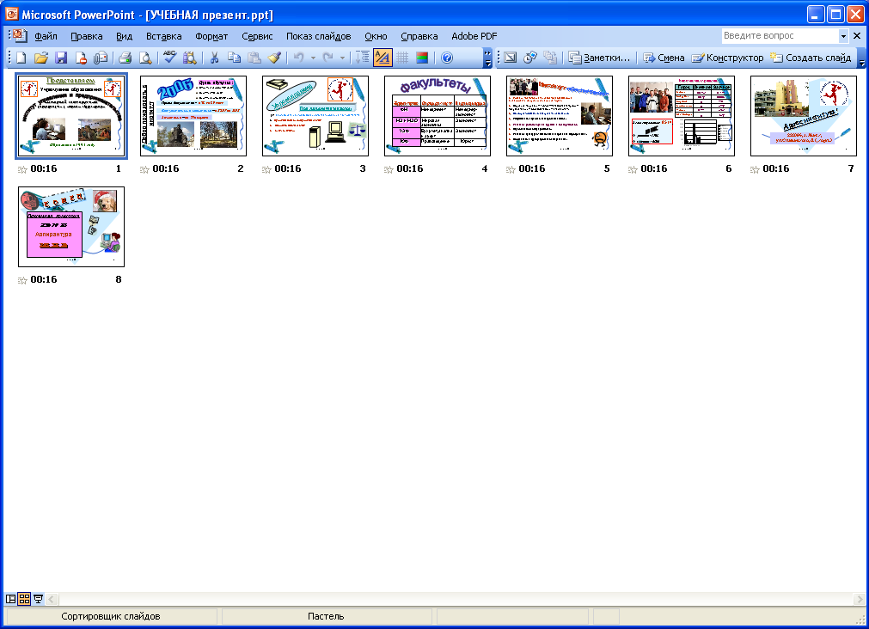This screenshot has height=629, width=869.
Task: Print using the printer icon
Action: point(125,58)
